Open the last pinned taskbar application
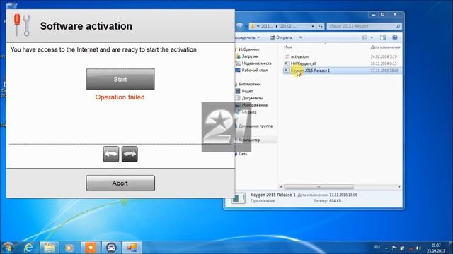Image resolution: width=453 pixels, height=254 pixels. point(132,248)
